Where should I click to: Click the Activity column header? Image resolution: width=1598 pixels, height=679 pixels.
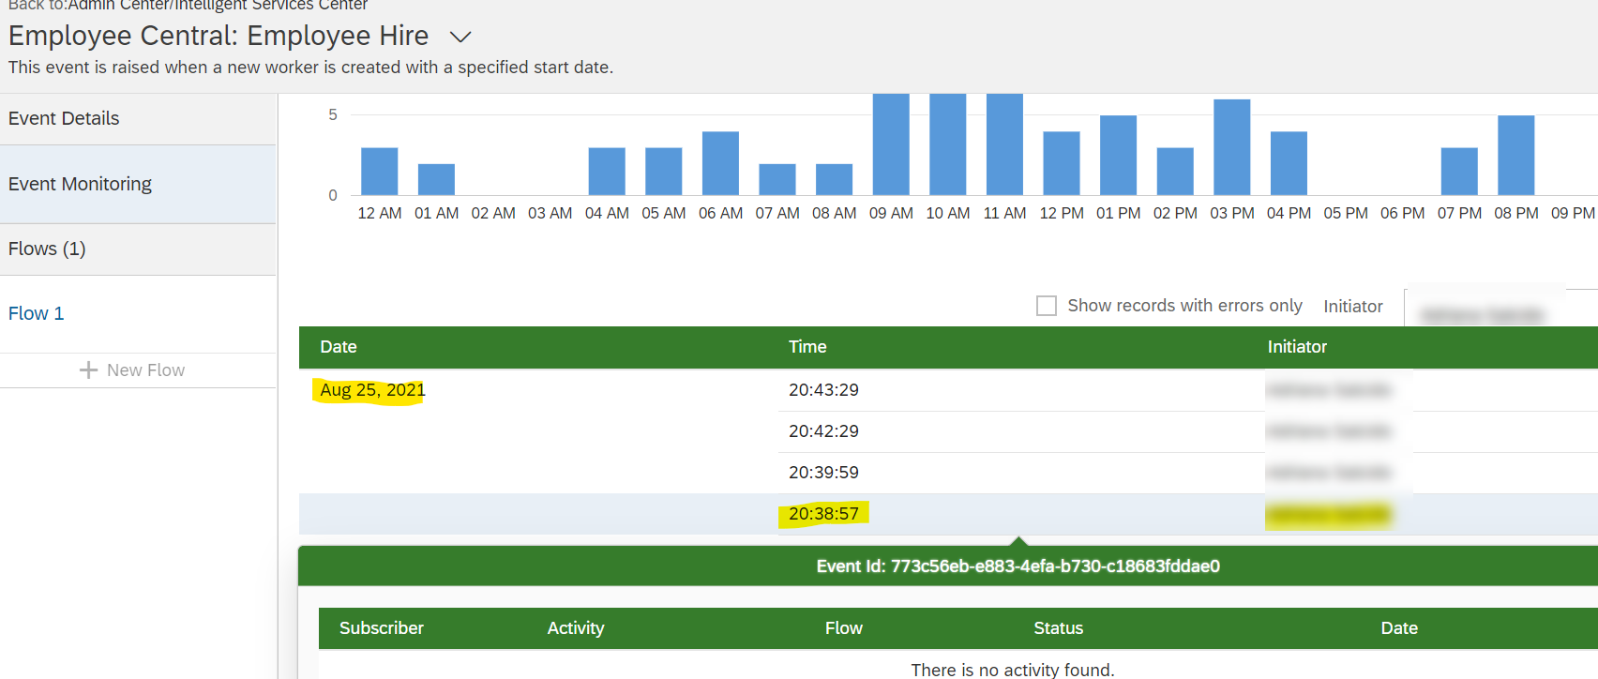[x=576, y=628]
